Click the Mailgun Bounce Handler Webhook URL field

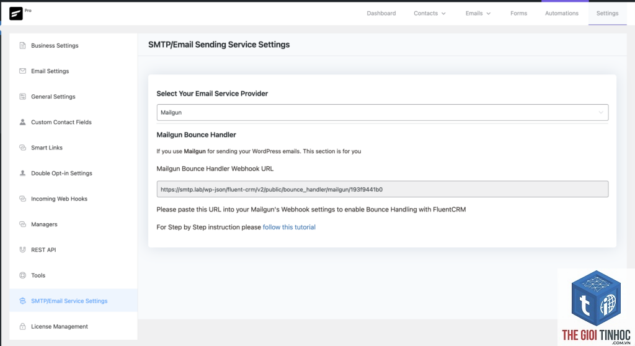click(x=382, y=189)
